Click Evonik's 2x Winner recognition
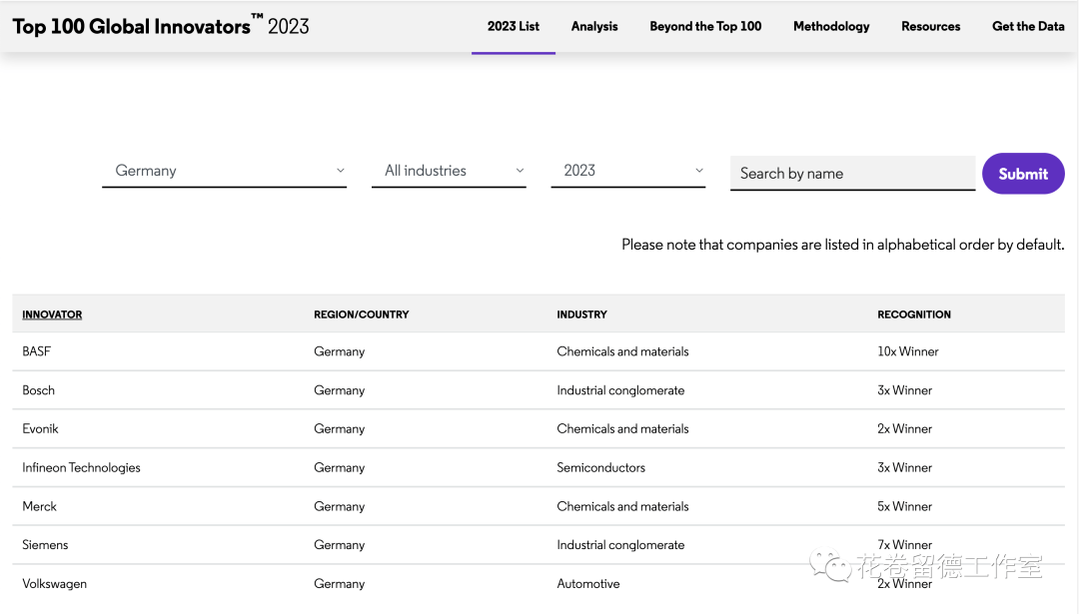The width and height of the screenshot is (1079, 614). (904, 428)
